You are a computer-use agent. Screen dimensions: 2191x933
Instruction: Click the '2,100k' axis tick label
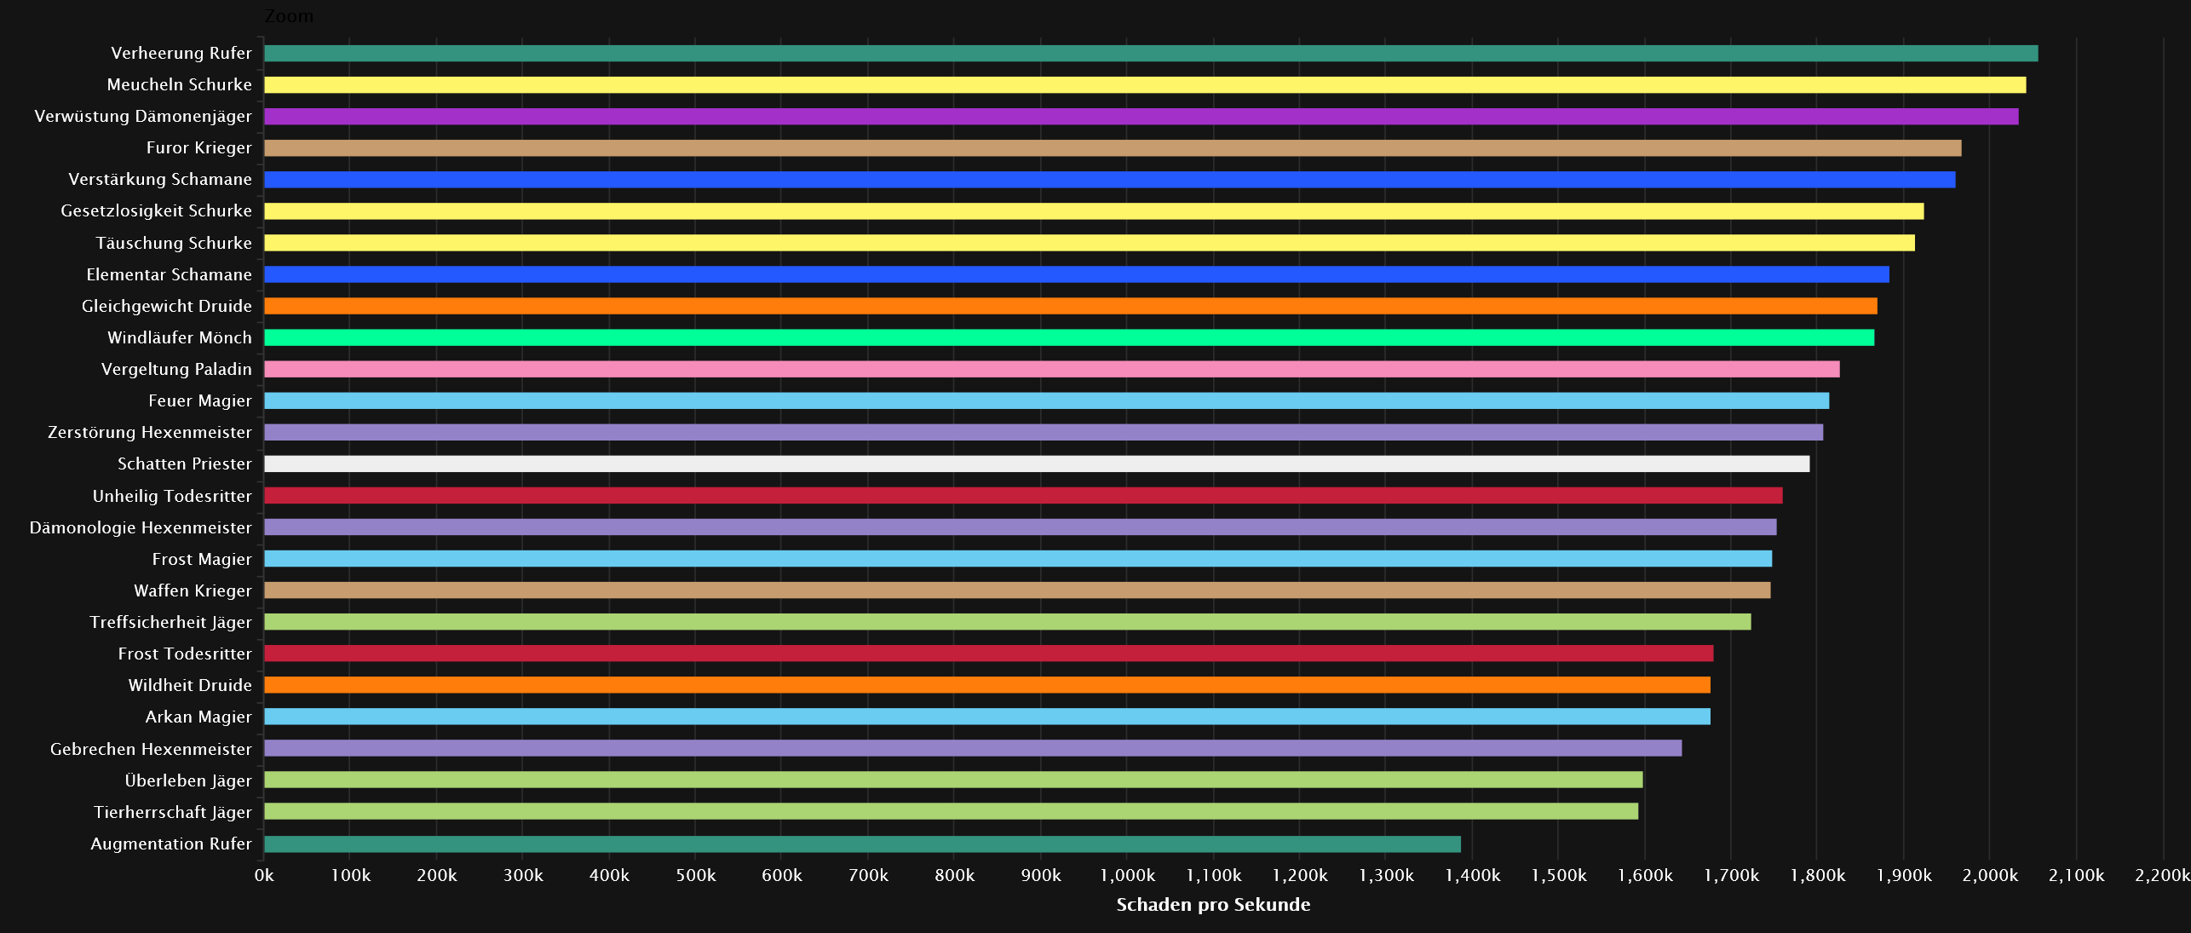click(2076, 875)
